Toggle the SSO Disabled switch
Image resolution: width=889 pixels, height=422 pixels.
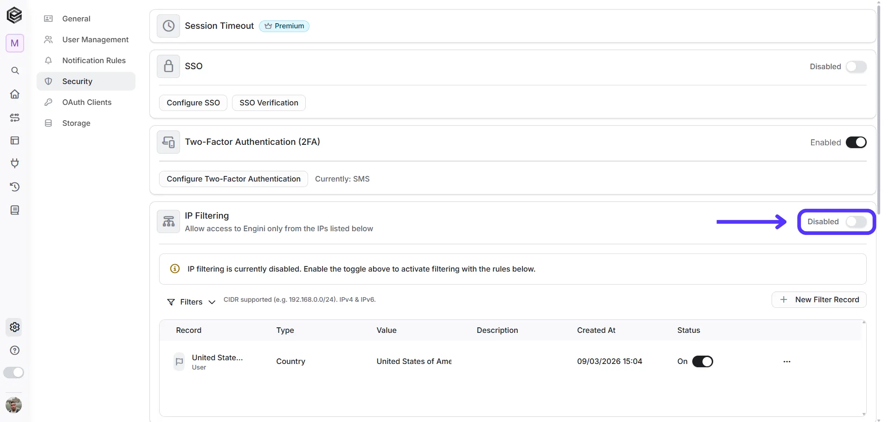pyautogui.click(x=856, y=67)
